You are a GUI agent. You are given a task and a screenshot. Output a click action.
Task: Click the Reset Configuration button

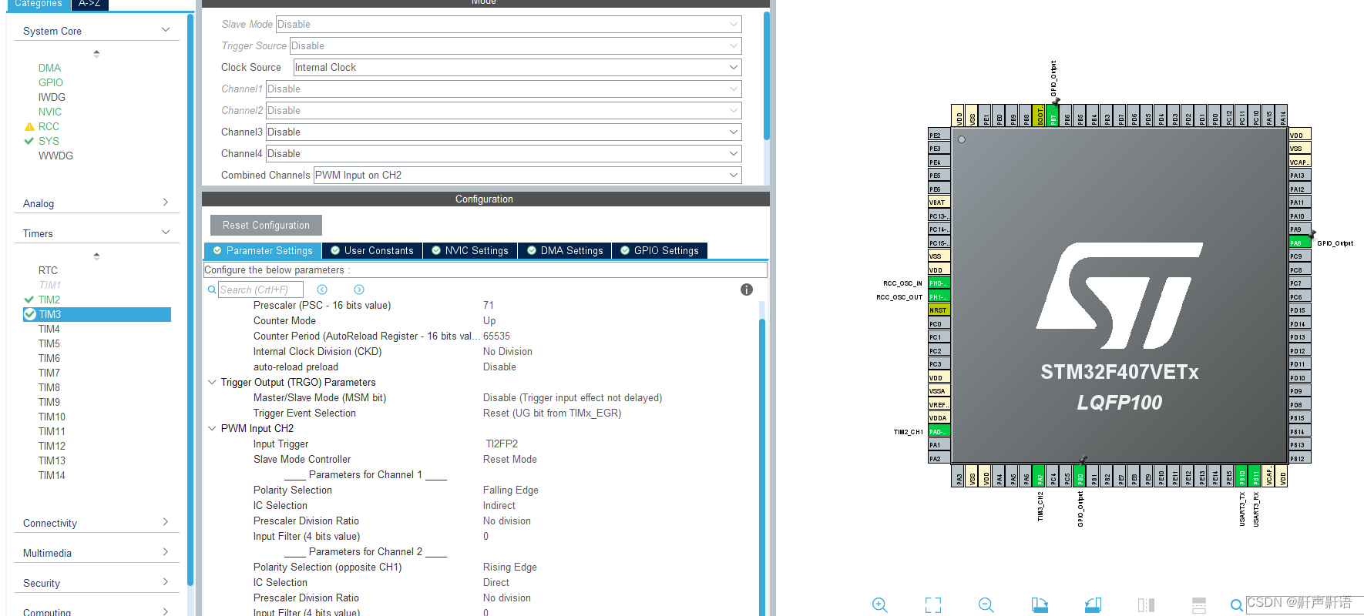[266, 225]
